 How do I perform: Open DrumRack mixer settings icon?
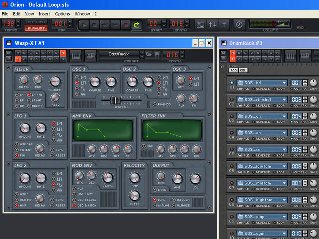[x=305, y=56]
